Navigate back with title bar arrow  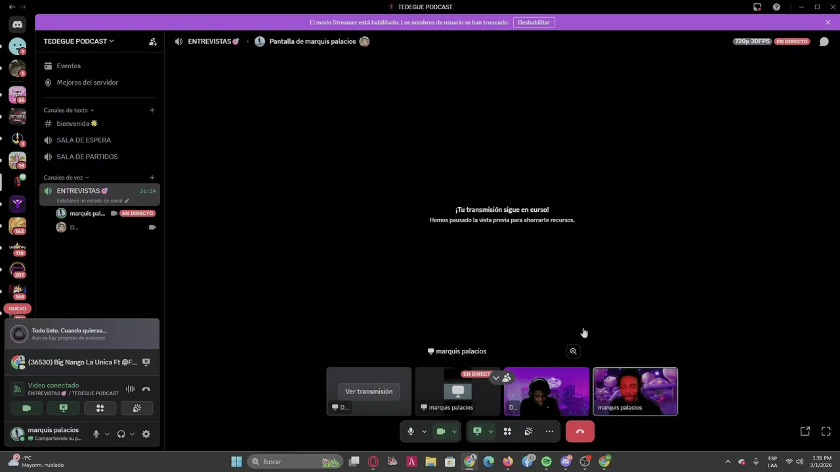tap(12, 7)
